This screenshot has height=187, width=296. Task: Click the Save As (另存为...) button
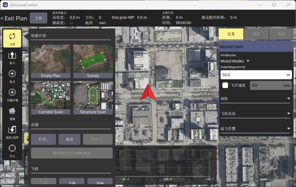[x=98, y=139]
